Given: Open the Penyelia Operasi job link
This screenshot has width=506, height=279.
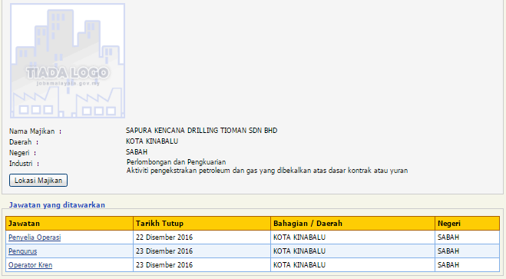Looking at the screenshot, I should [x=35, y=237].
